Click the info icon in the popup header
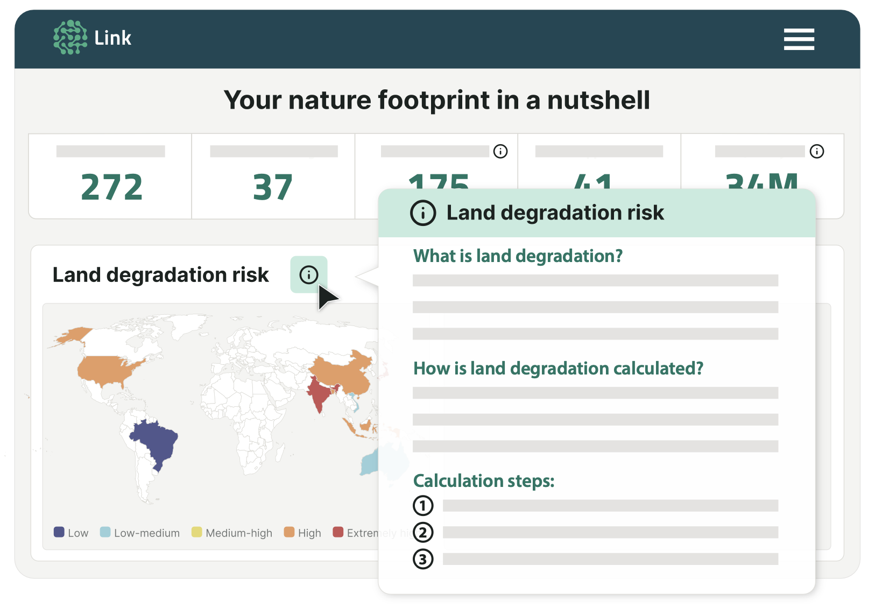This screenshot has height=608, width=875. 423,213
